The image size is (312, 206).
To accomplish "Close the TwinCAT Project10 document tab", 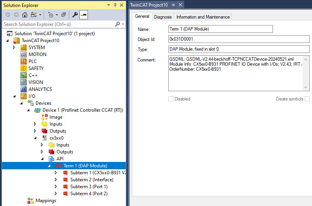I will (x=180, y=5).
